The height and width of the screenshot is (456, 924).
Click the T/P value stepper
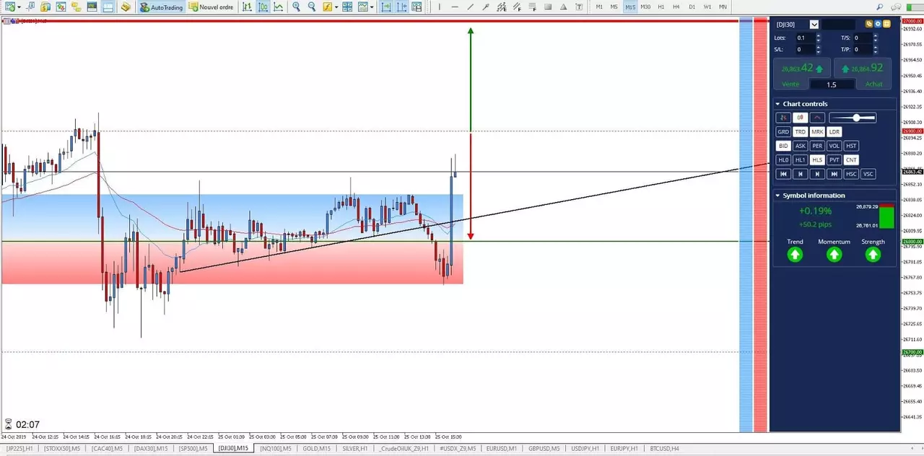click(x=876, y=50)
